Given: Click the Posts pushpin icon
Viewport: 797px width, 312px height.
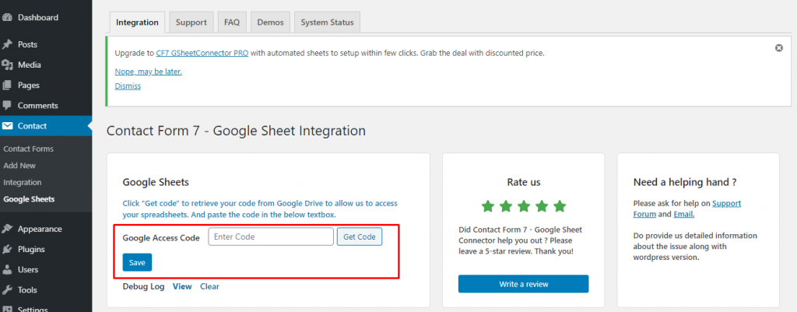Looking at the screenshot, I should 7,44.
